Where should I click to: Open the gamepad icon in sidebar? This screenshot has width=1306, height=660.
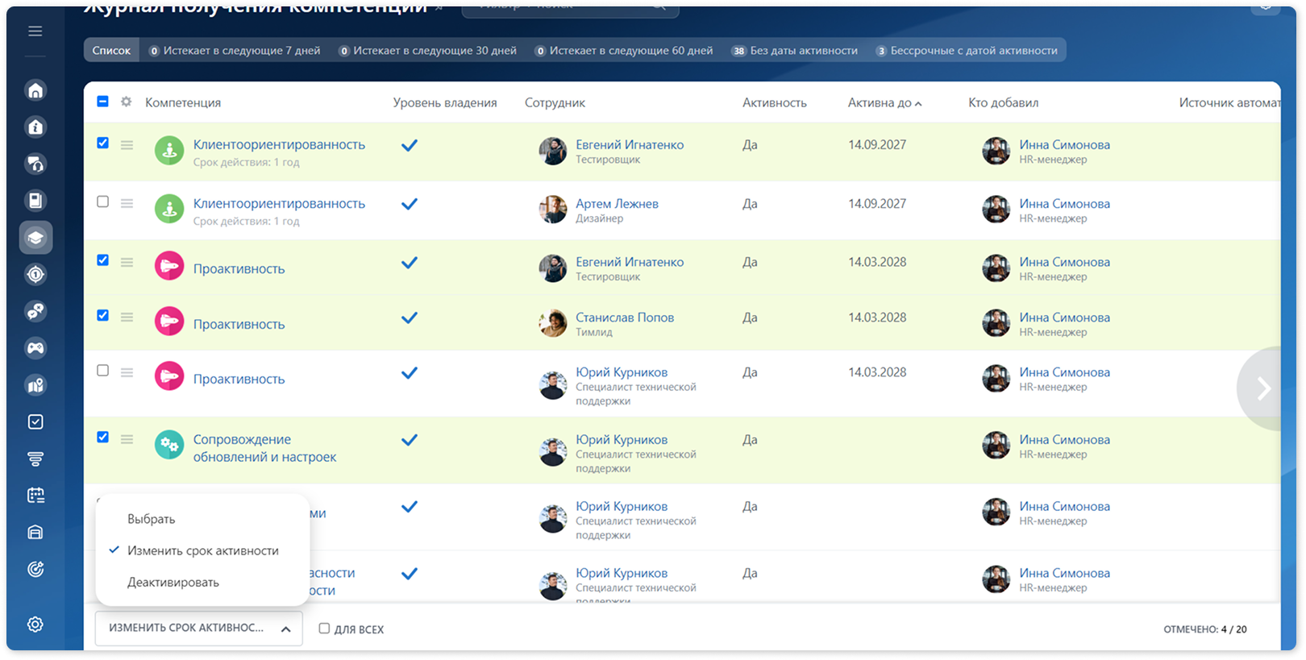coord(35,348)
